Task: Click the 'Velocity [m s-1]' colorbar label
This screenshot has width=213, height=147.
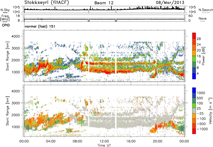Action: click(x=210, y=111)
